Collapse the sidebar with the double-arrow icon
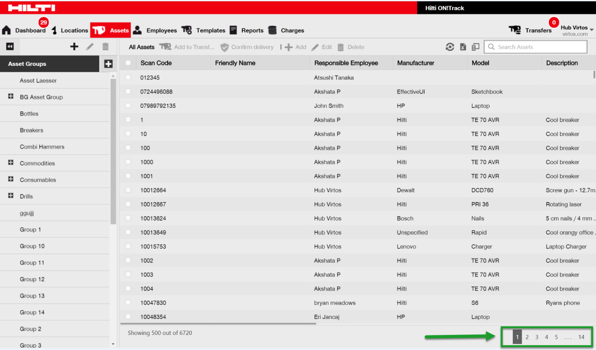 [x=9, y=46]
